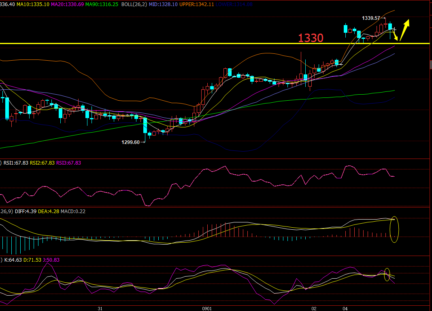Click the RSI3:67.83 label
This screenshot has height=311, width=432.
(68, 163)
